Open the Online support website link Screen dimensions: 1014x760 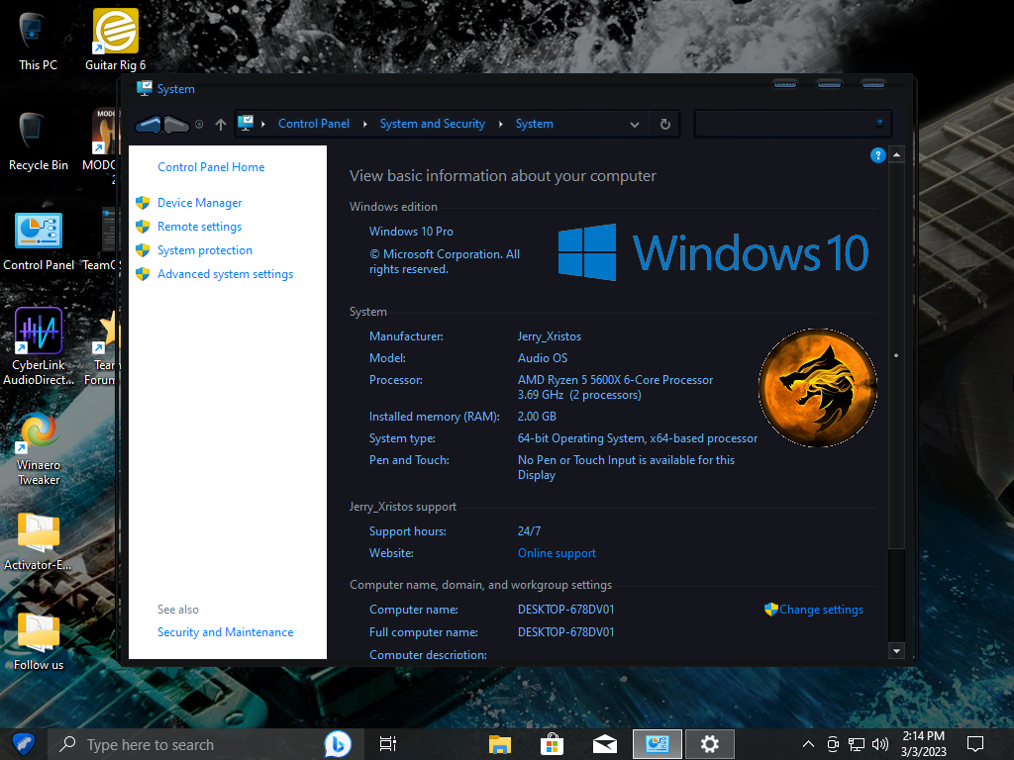(557, 553)
